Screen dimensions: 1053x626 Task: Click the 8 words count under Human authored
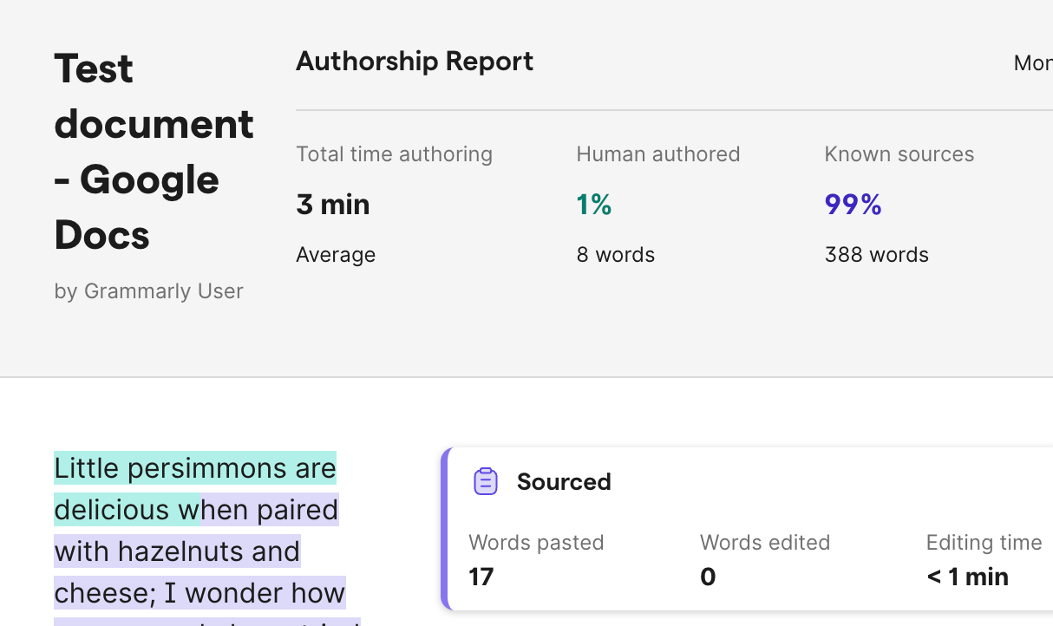tap(616, 254)
